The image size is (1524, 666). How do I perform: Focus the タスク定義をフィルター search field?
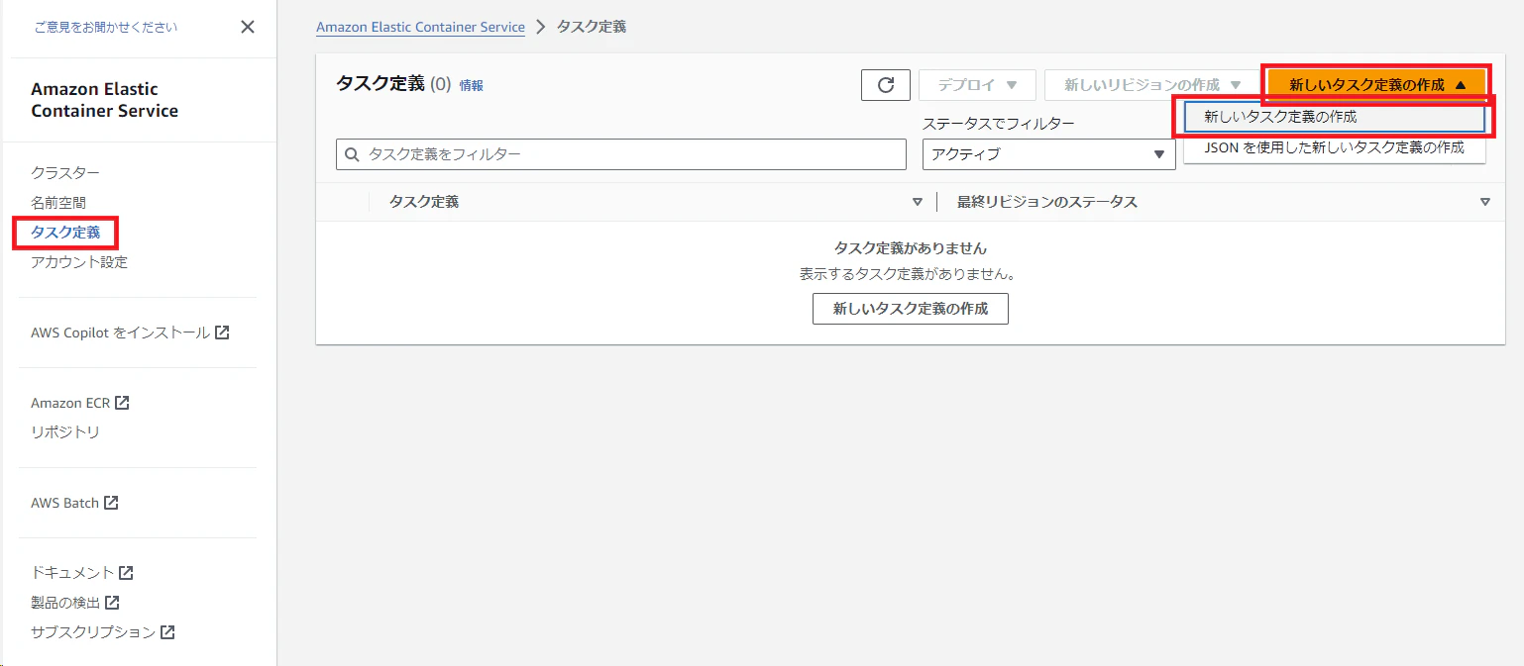pyautogui.click(x=621, y=154)
